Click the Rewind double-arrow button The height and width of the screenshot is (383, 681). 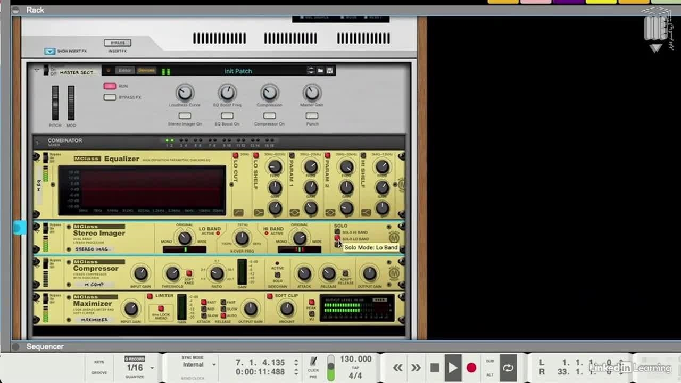(x=397, y=368)
